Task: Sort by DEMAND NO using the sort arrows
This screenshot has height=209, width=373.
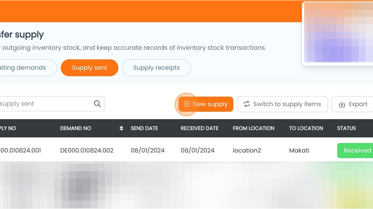Action: (121, 128)
